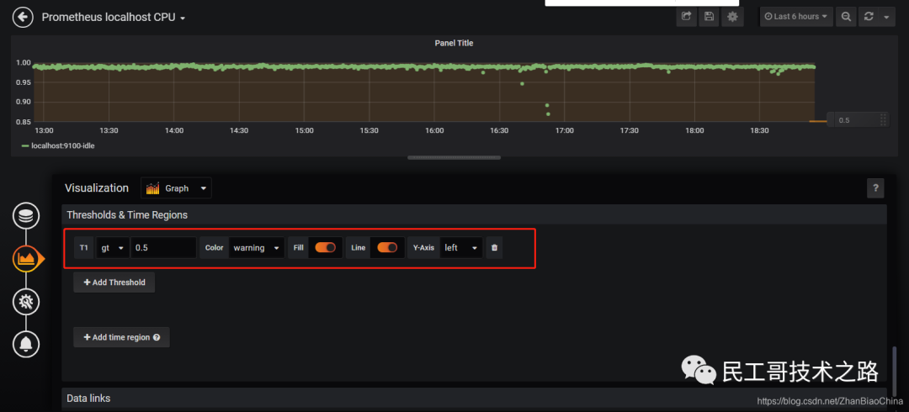
Task: Click Add time region button
Action: pyautogui.click(x=121, y=337)
